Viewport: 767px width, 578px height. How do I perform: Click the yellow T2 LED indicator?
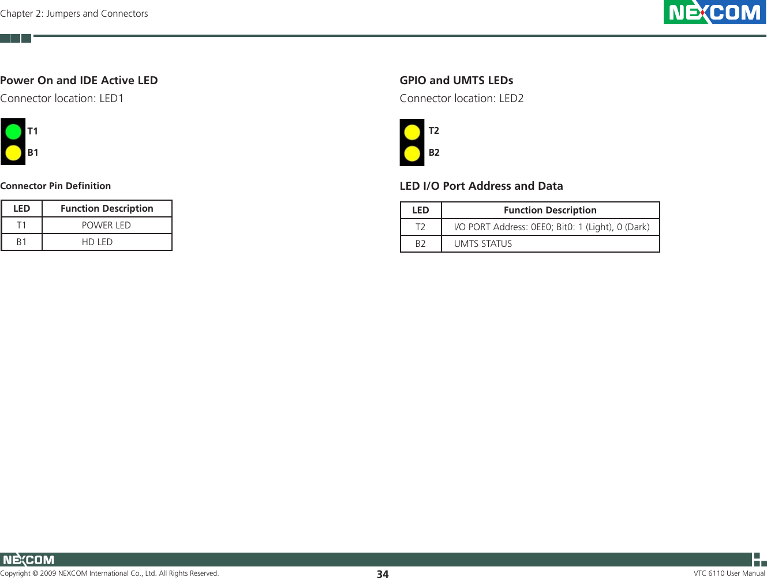point(412,132)
